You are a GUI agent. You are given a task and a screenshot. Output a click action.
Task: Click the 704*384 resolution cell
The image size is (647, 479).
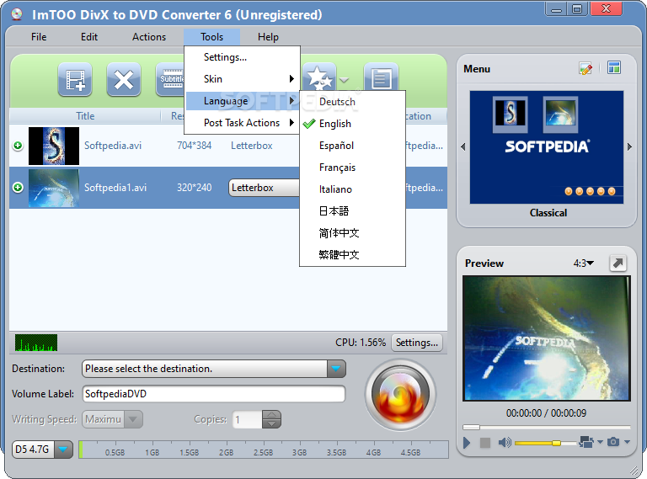[195, 146]
